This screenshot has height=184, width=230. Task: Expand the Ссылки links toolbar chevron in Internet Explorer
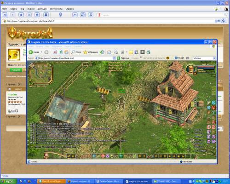click(141, 57)
